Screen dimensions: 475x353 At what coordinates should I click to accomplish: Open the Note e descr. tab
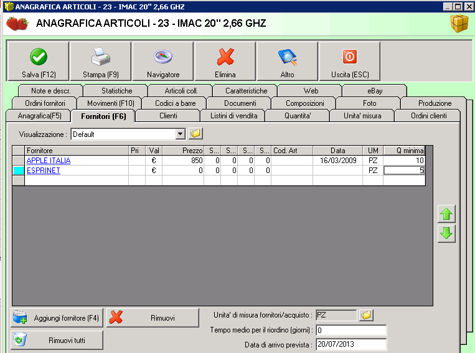51,91
